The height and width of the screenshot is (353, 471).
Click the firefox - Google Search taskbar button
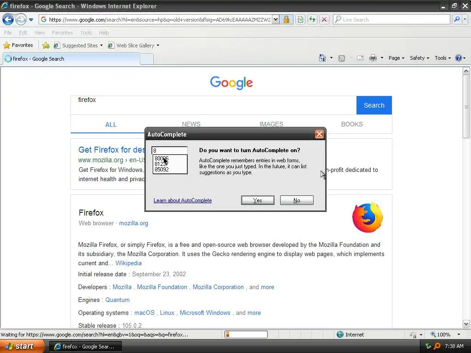tap(85, 347)
